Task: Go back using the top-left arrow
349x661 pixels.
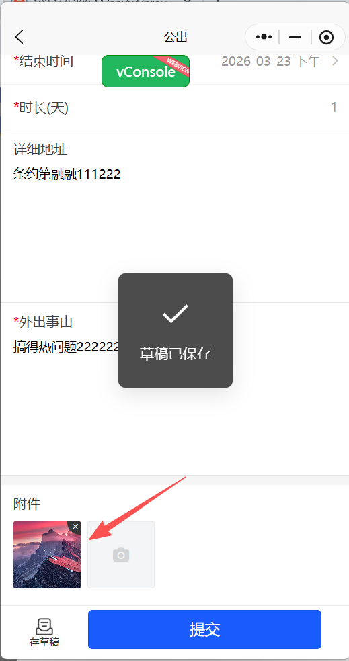Action: pos(20,37)
